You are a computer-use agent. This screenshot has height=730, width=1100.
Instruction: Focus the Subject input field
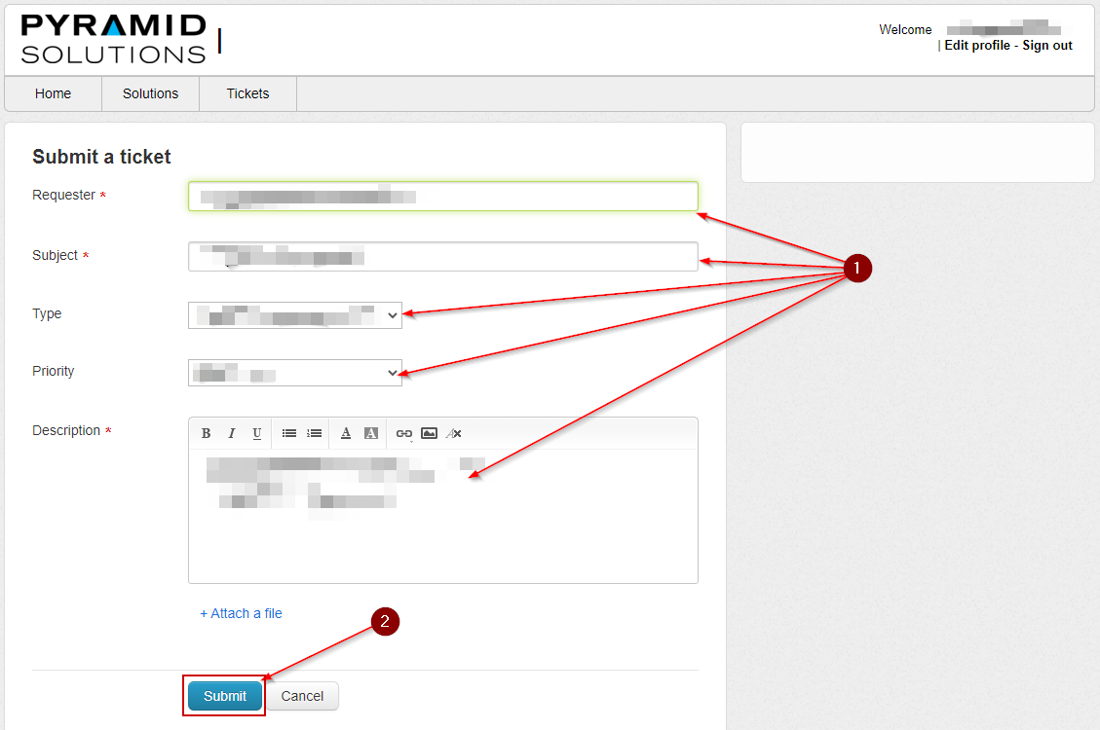(443, 256)
